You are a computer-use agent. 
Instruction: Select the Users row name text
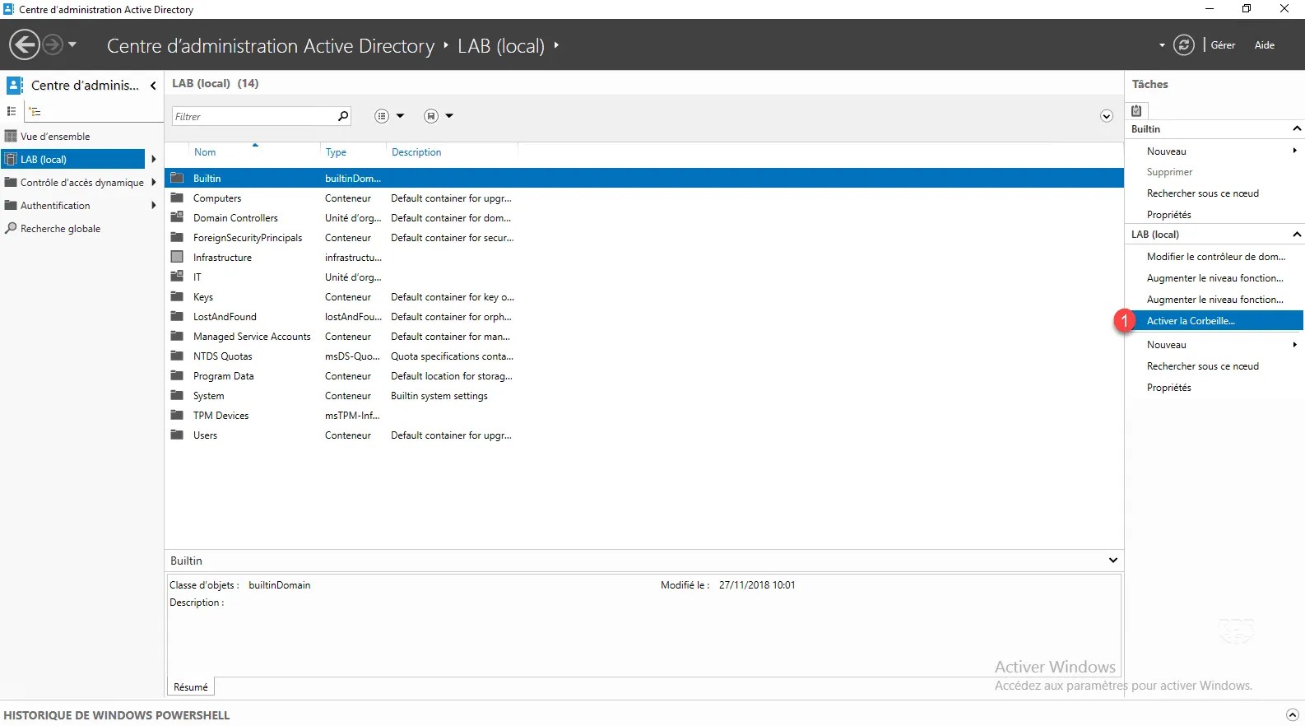point(205,435)
